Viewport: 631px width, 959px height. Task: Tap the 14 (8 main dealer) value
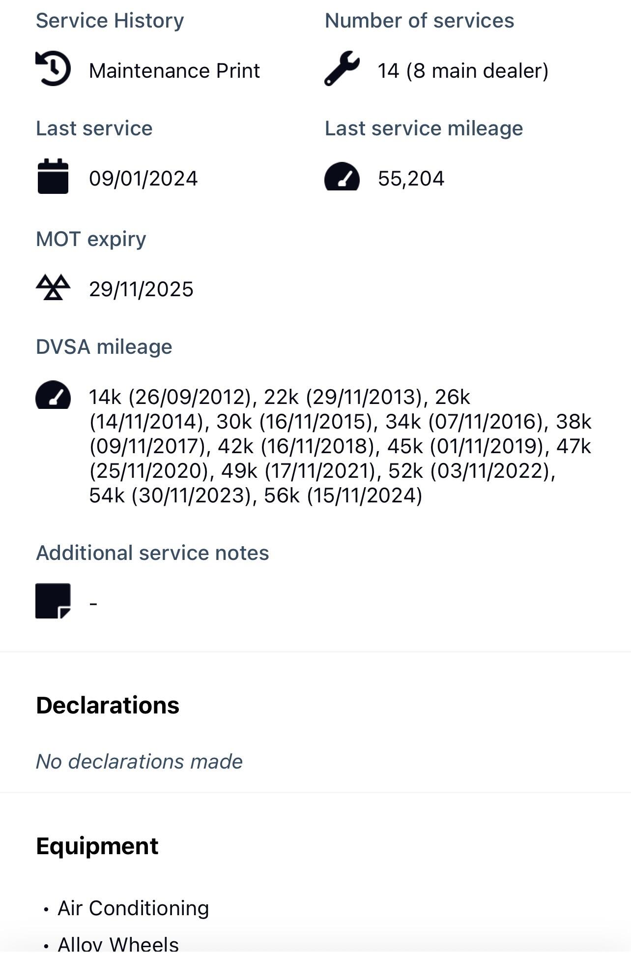(x=462, y=71)
